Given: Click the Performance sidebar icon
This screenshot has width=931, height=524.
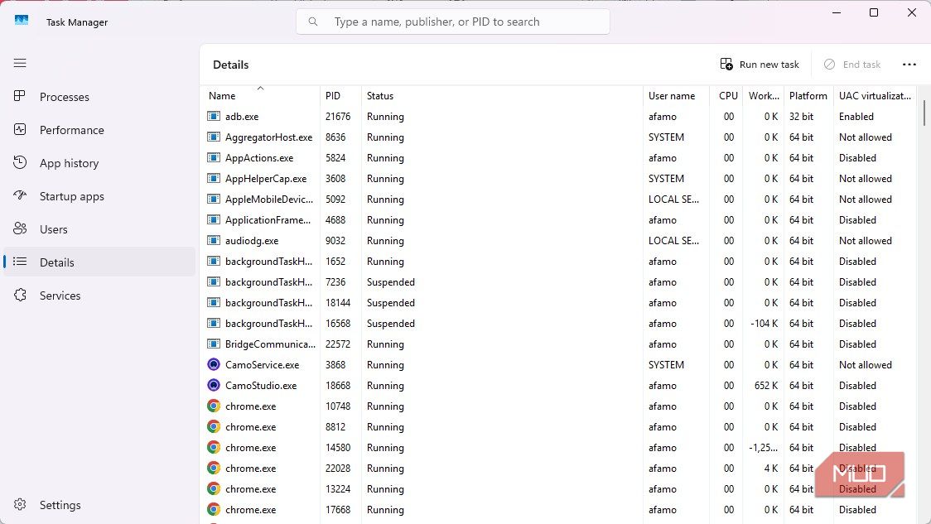Looking at the screenshot, I should (20, 129).
